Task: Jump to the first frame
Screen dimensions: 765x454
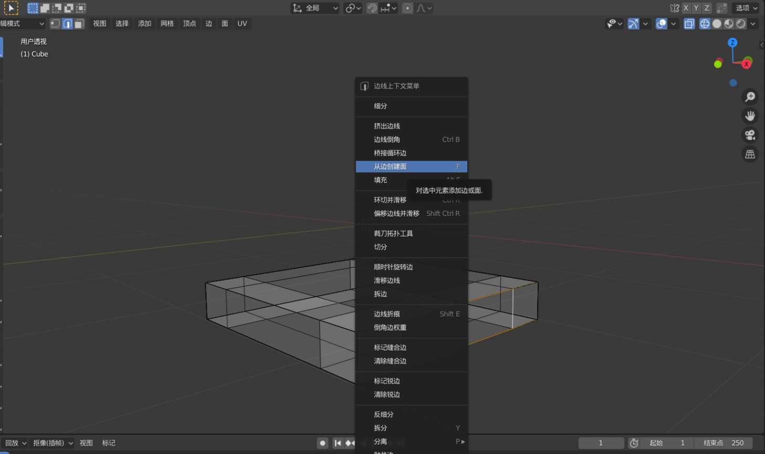Action: click(x=338, y=443)
